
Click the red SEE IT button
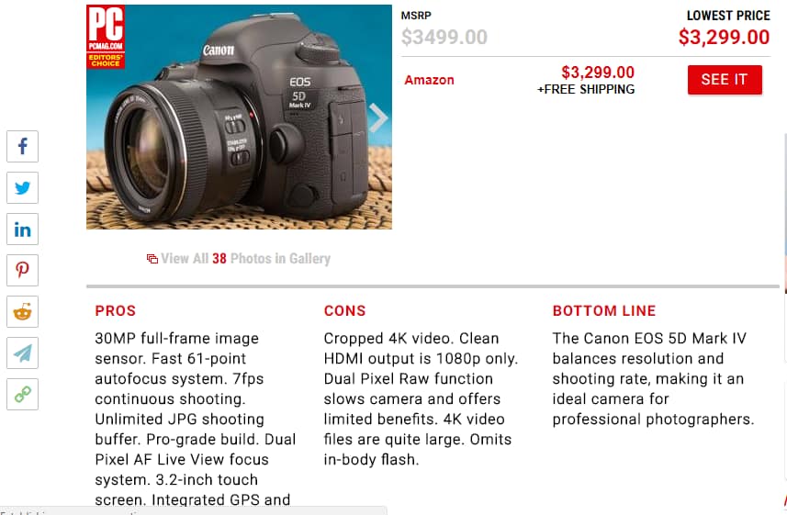725,80
